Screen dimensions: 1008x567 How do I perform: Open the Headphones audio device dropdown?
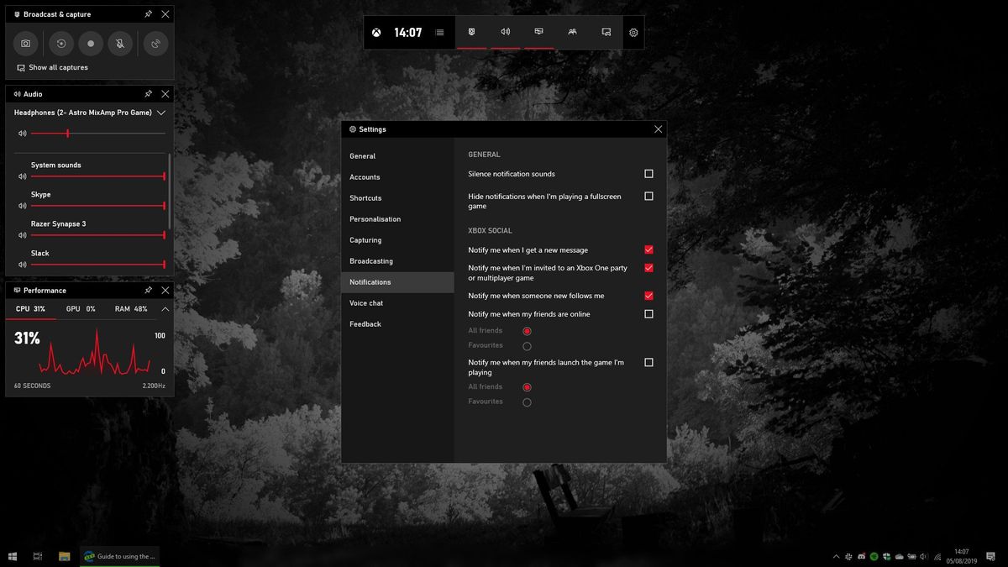click(160, 112)
